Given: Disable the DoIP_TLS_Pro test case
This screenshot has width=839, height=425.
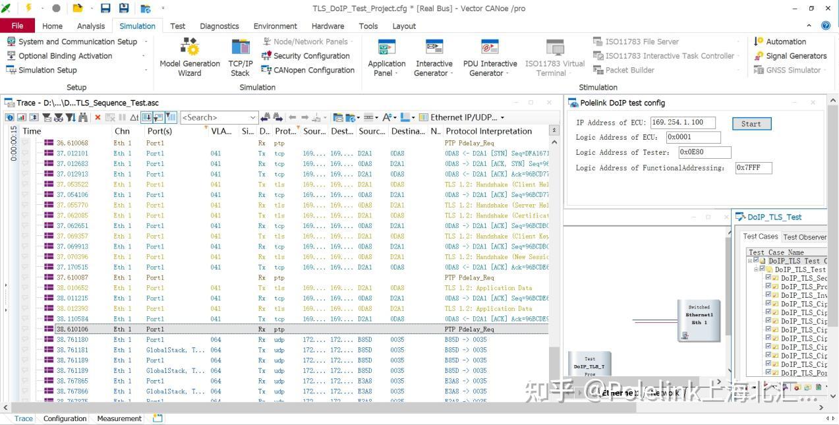Looking at the screenshot, I should (x=768, y=286).
